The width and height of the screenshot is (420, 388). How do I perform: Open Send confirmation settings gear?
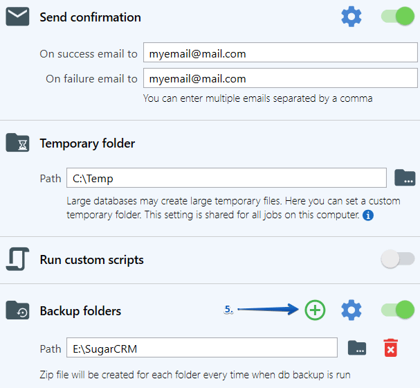pos(351,17)
